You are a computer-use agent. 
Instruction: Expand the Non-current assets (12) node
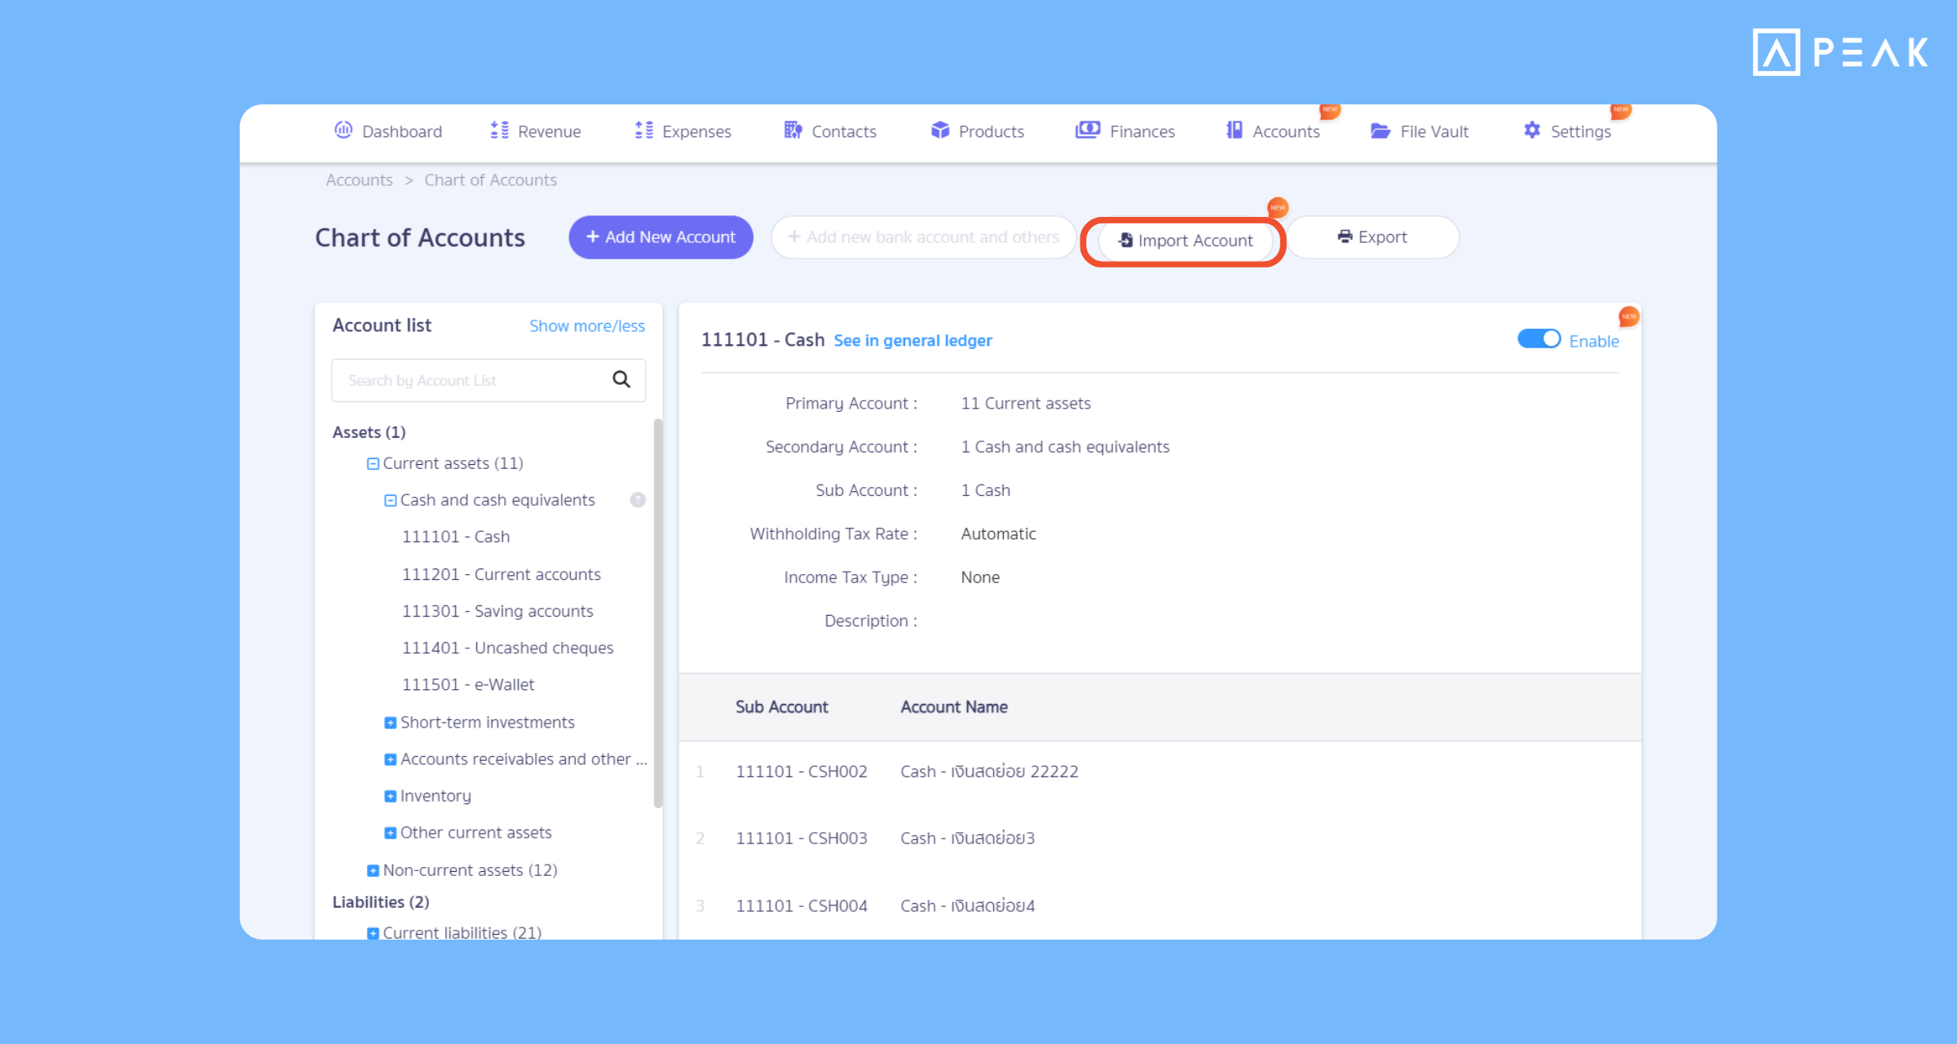tap(373, 870)
